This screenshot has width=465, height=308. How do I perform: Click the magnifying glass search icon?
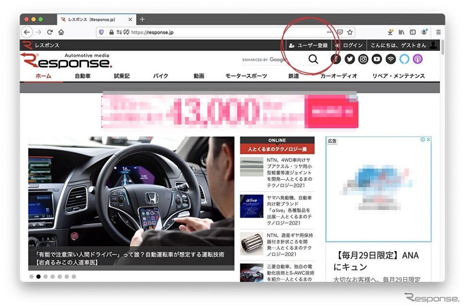click(313, 59)
